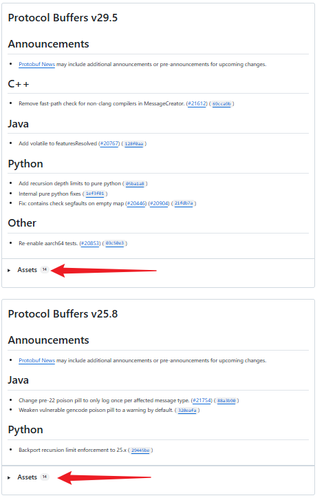Open Protobuf News link in v25.8 announcements
Image resolution: width=324 pixels, height=498 pixels.
tap(37, 360)
